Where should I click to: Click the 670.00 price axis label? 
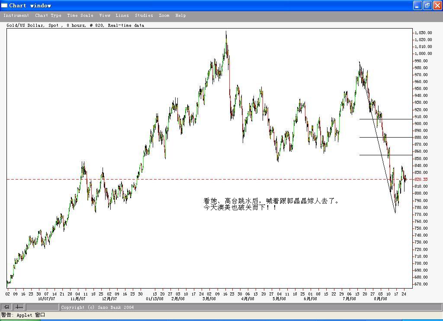421,284
